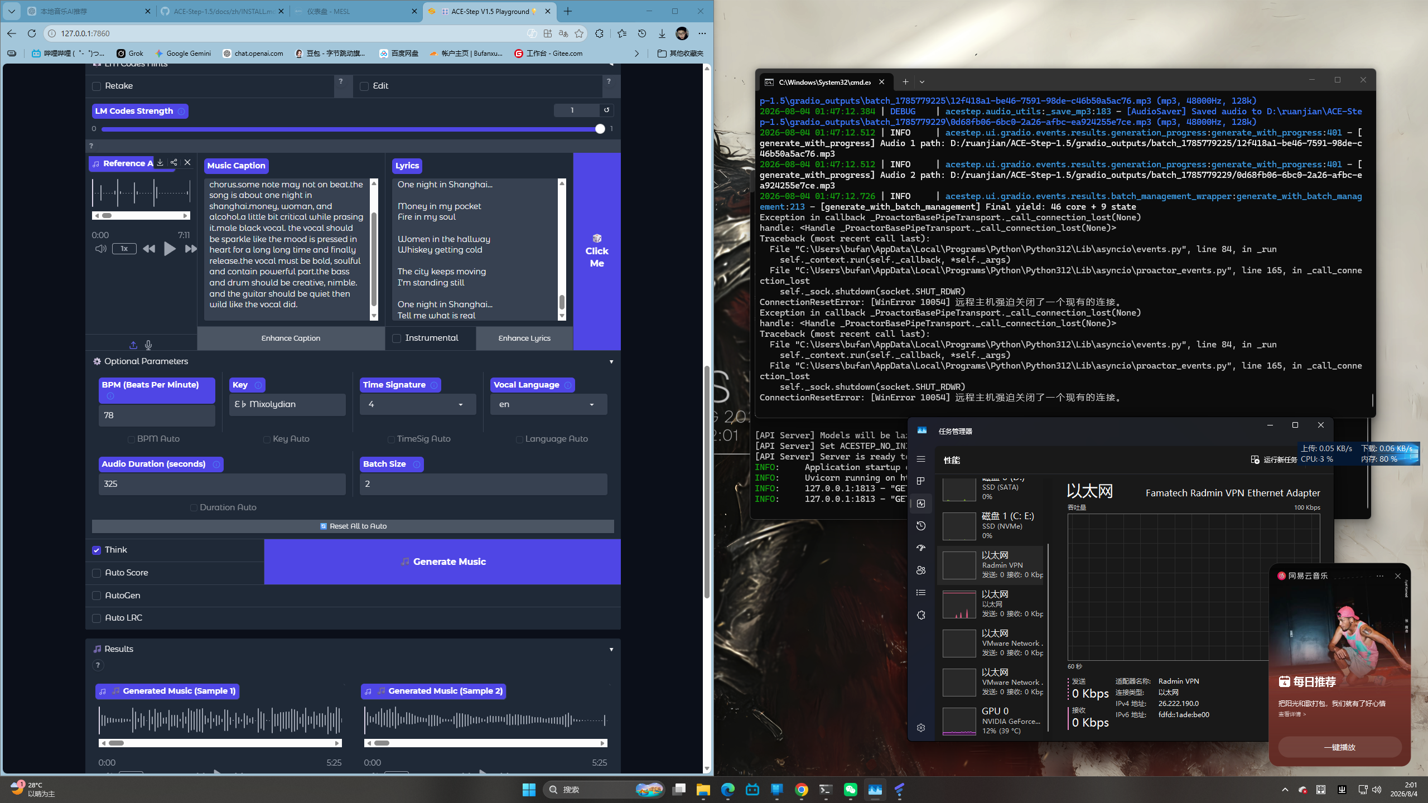Click the Batch Size input field
1428x803 pixels.
point(483,485)
